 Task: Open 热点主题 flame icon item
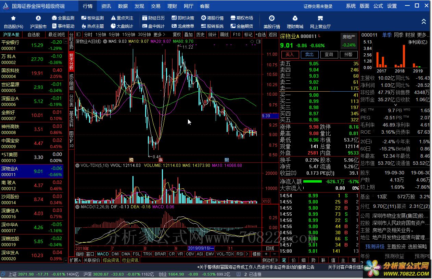point(93,26)
